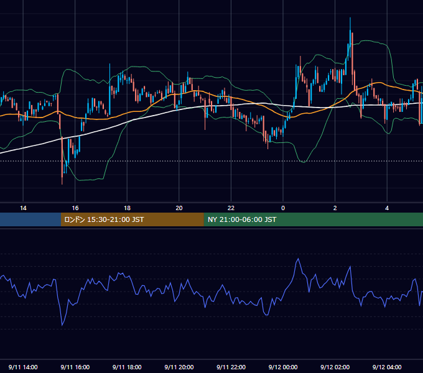Click the 2 hour axis label
The height and width of the screenshot is (373, 423).
pos(335,208)
